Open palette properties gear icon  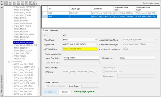click(x=2, y=7)
